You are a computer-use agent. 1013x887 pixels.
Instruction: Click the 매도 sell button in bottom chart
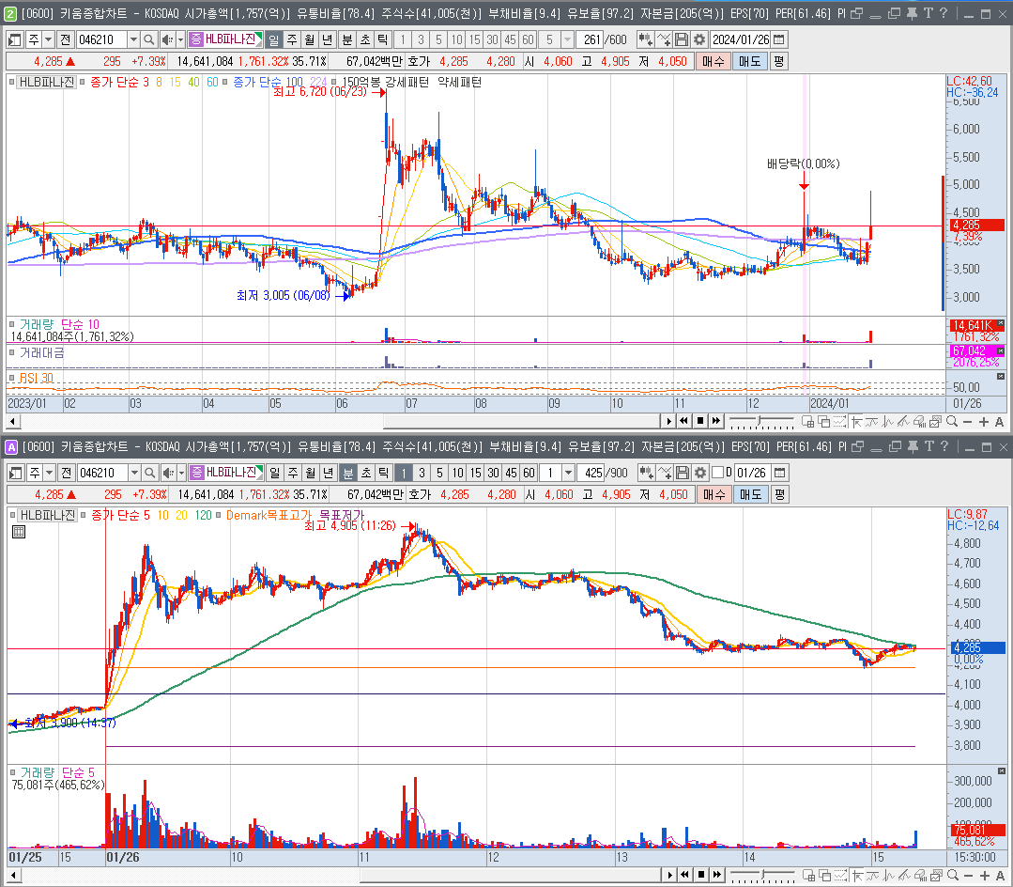point(751,494)
